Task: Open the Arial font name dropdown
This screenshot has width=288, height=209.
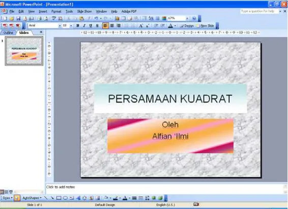Action: [x=60, y=26]
